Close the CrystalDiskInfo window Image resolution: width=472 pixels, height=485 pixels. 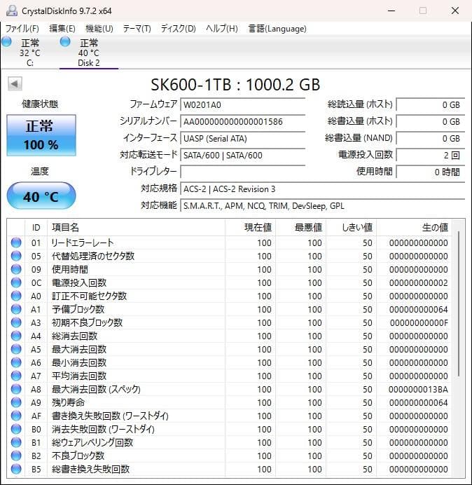point(455,11)
